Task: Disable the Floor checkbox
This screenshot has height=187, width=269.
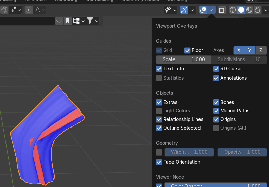Action: pos(187,50)
